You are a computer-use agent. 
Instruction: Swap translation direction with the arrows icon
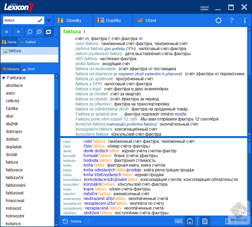click(x=49, y=32)
